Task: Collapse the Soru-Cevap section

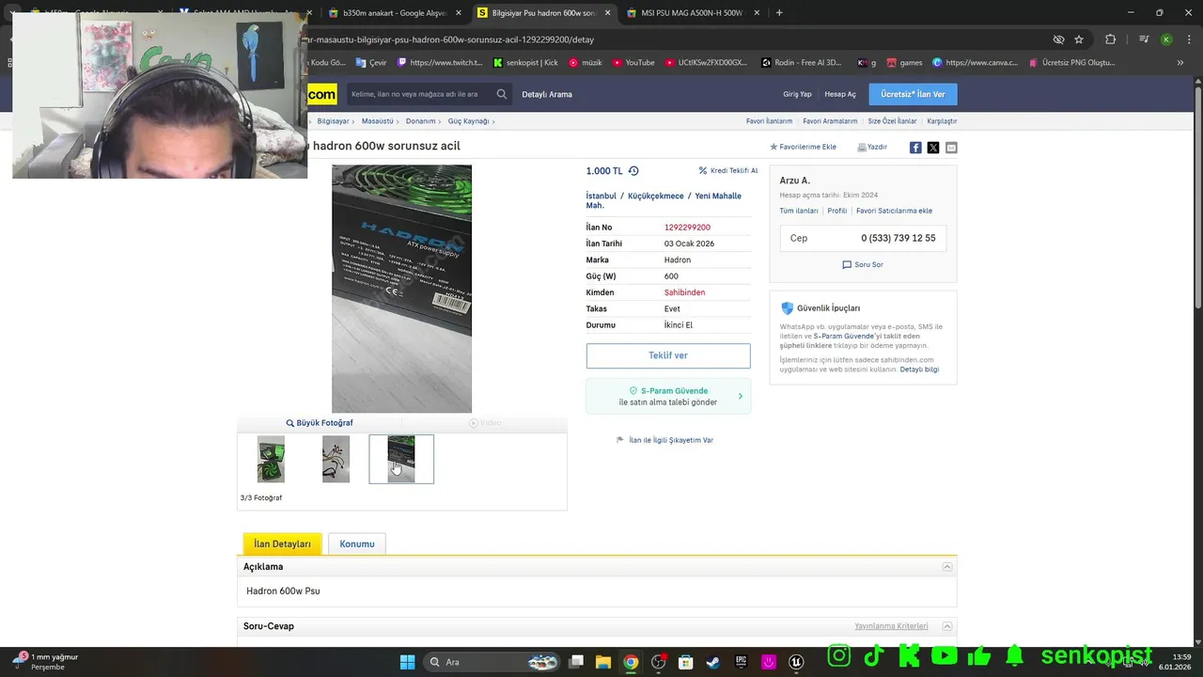Action: click(x=947, y=626)
